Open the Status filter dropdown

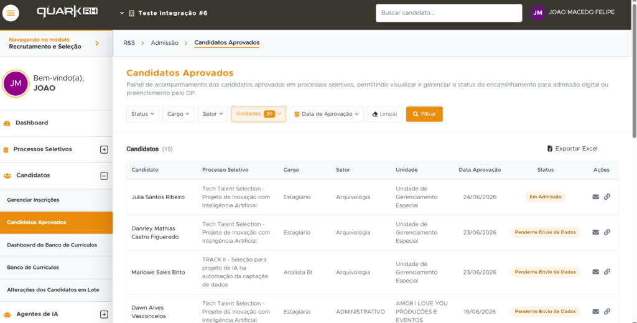[142, 114]
